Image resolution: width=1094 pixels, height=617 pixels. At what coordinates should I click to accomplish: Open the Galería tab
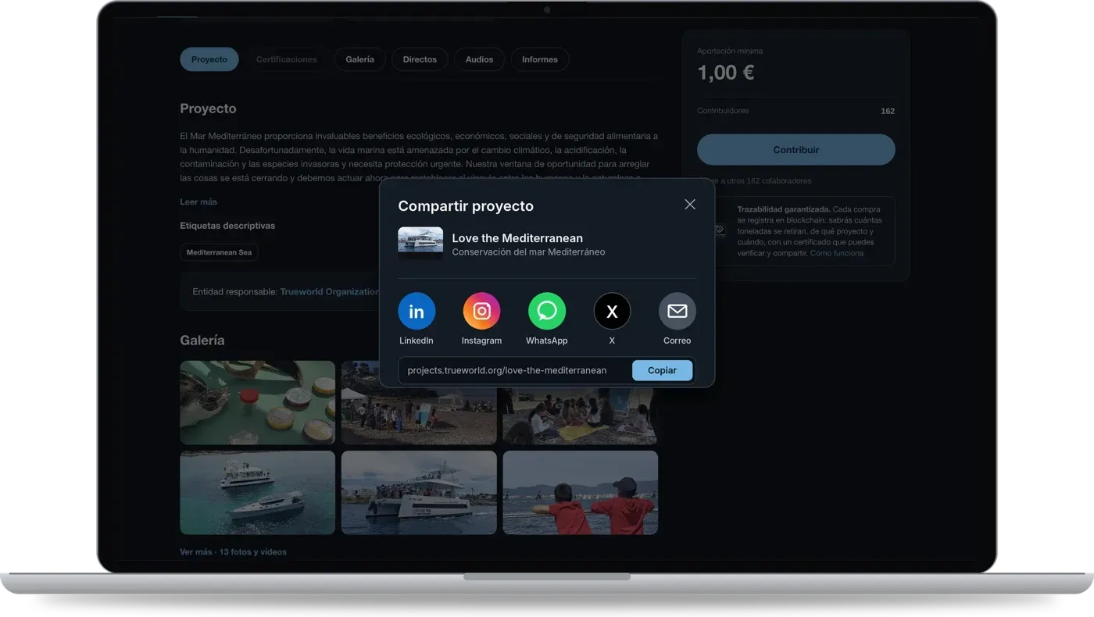point(360,59)
